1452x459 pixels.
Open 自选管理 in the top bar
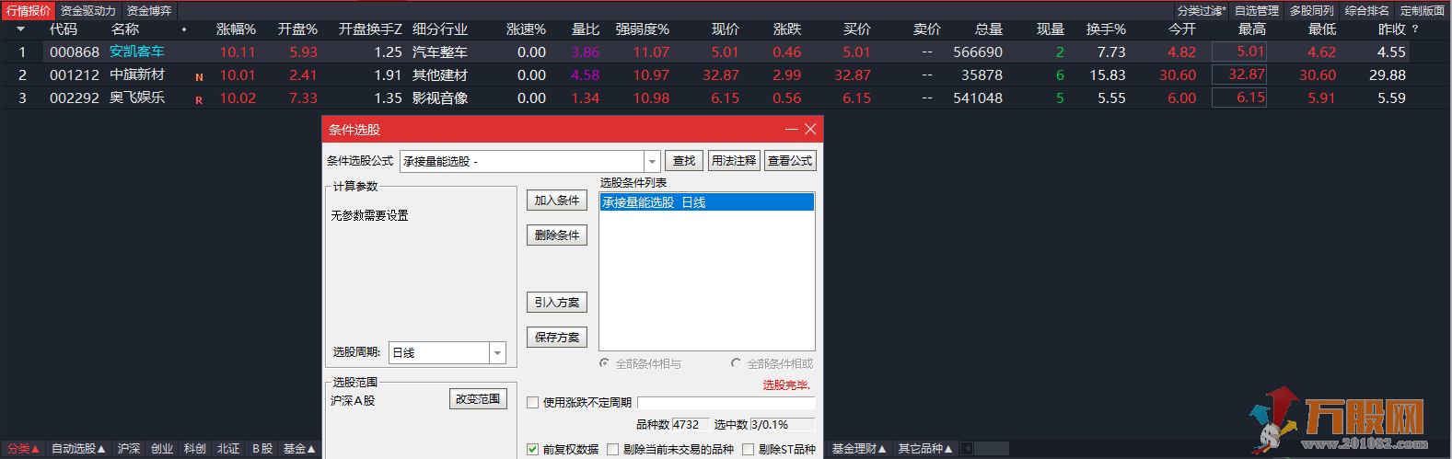(1257, 11)
